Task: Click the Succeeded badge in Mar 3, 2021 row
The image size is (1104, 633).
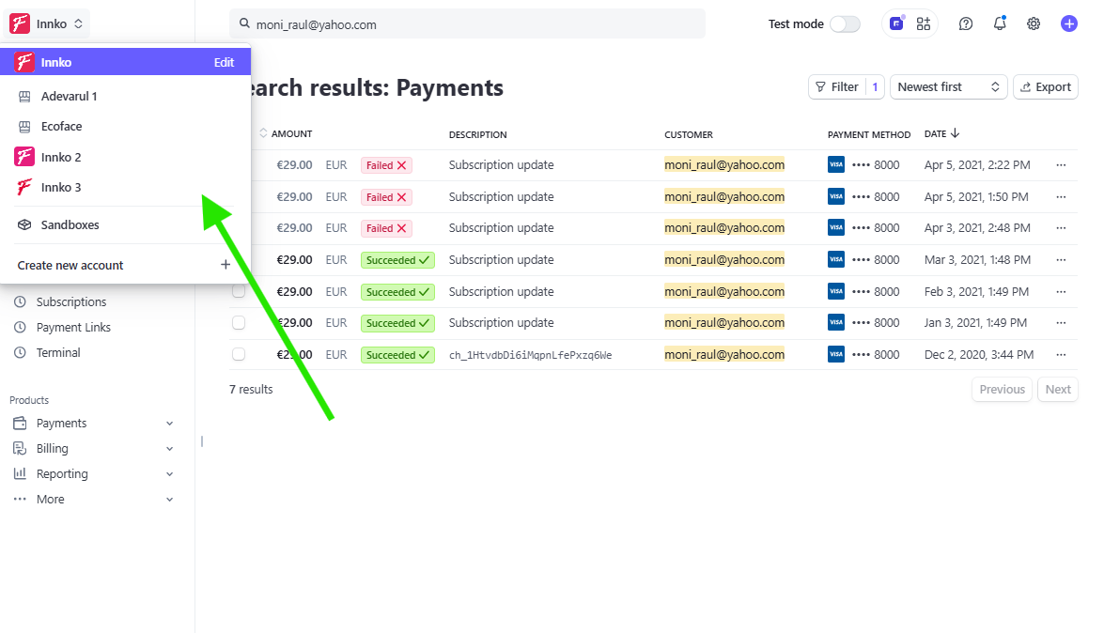Action: click(397, 260)
